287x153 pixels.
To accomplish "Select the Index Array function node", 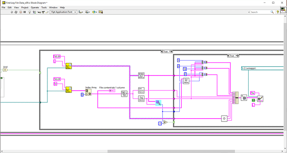I will (x=89, y=92).
